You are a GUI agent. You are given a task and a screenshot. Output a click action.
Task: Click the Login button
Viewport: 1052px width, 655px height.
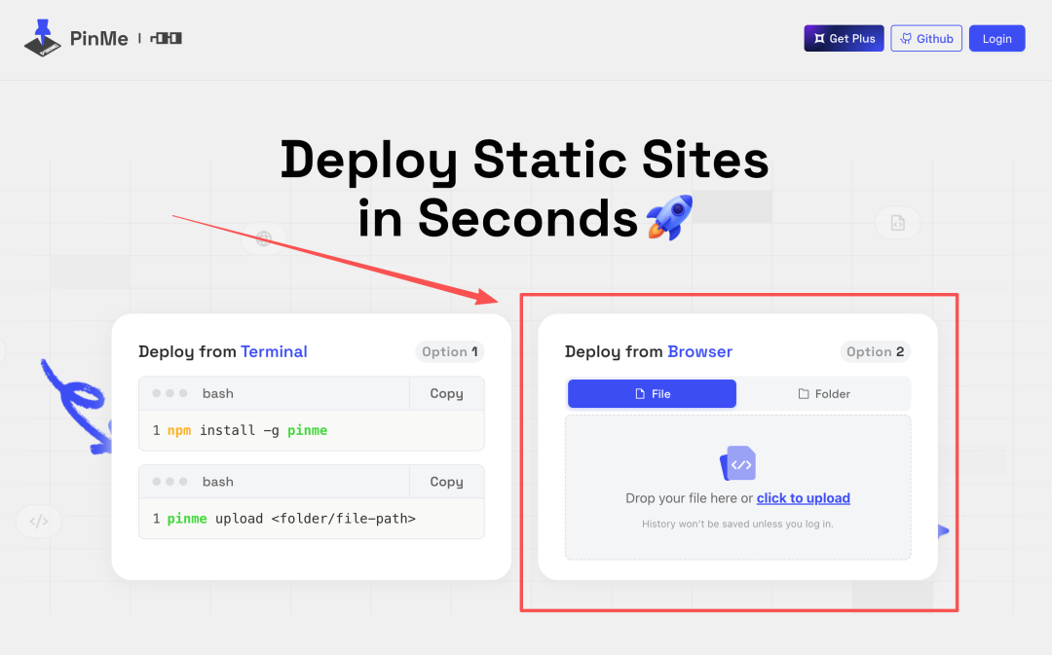coord(997,38)
